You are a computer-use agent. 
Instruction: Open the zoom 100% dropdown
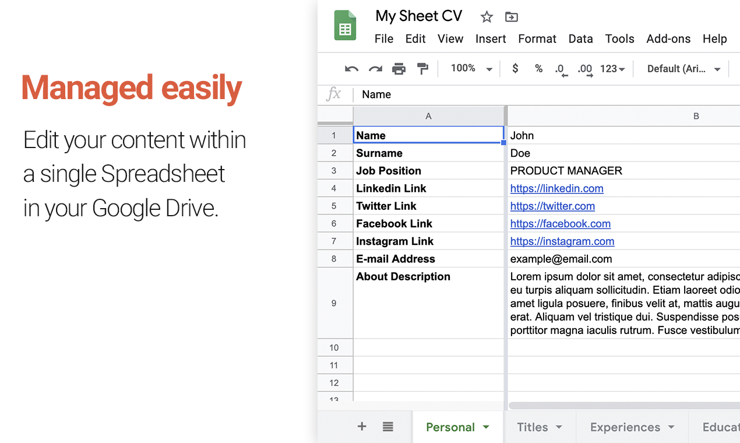click(471, 68)
